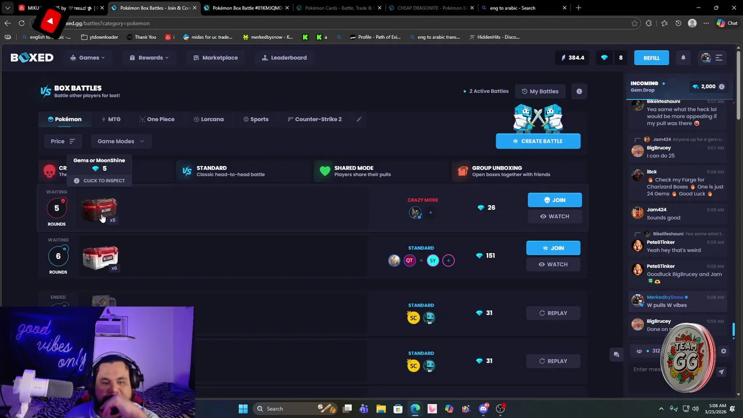Watch the Standard 151-gem battle
Viewport: 743px width, 418px height.
click(553, 264)
